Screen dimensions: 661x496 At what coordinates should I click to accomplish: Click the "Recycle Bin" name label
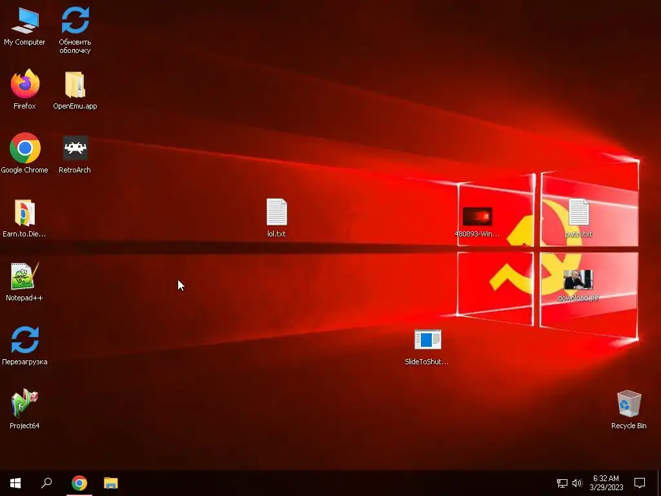click(629, 426)
